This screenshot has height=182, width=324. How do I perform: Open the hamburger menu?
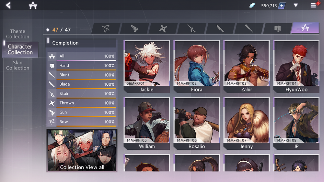[x=313, y=5]
